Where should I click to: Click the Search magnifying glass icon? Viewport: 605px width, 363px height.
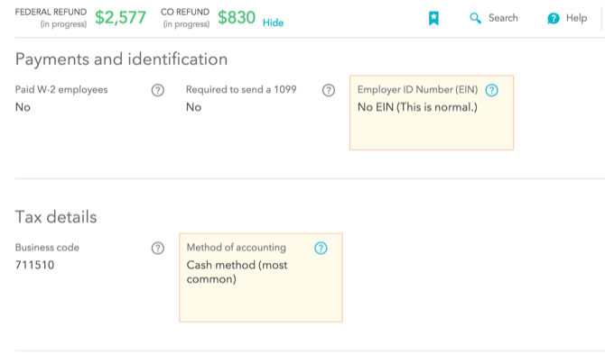[x=476, y=18]
